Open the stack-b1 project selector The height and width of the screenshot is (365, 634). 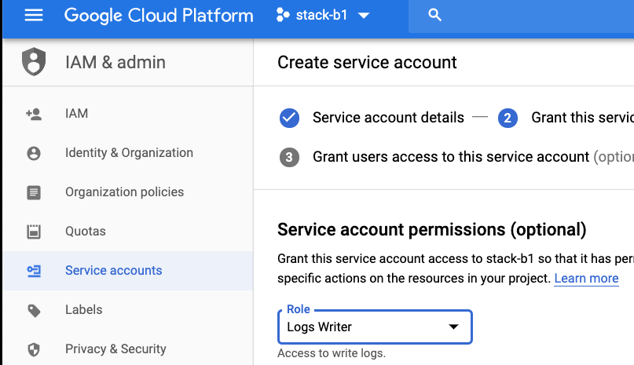323,16
